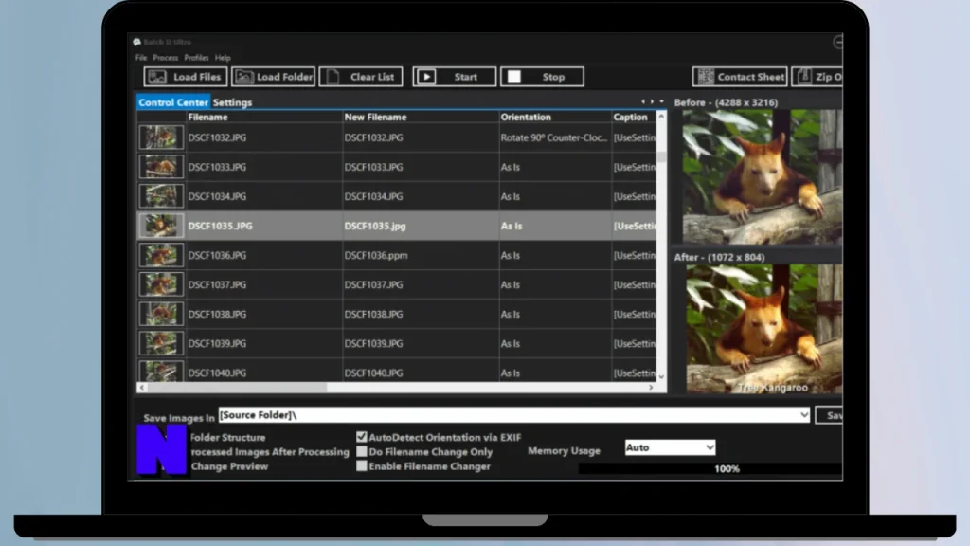Click the Stop square icon
Image resolution: width=970 pixels, height=546 pixels.
coord(514,77)
